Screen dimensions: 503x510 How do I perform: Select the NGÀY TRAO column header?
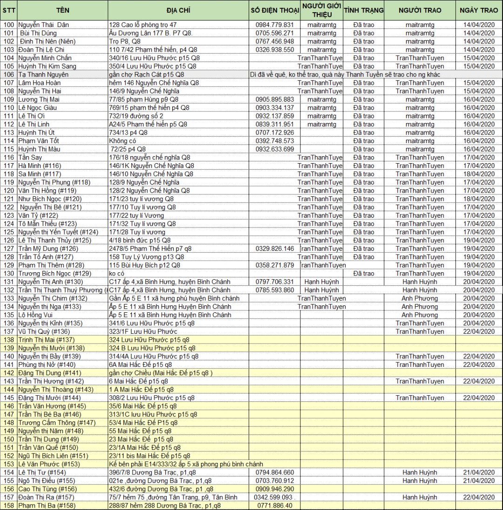click(x=479, y=10)
